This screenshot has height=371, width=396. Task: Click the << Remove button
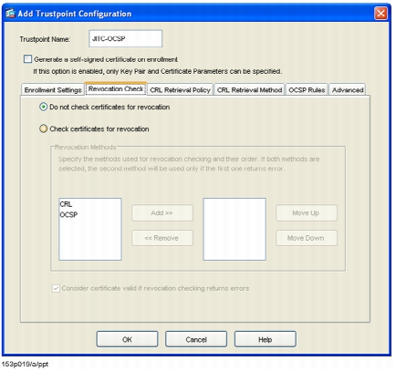162,238
